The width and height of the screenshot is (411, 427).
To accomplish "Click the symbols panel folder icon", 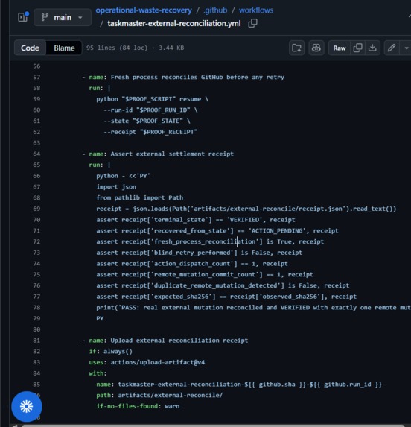I will pyautogui.click(x=296, y=48).
